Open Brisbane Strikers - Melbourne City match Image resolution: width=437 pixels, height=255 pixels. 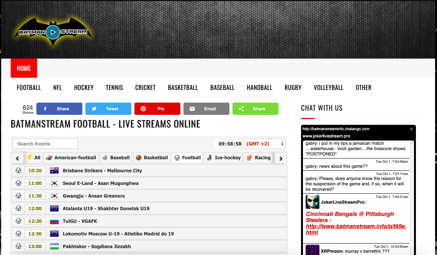coord(149,170)
